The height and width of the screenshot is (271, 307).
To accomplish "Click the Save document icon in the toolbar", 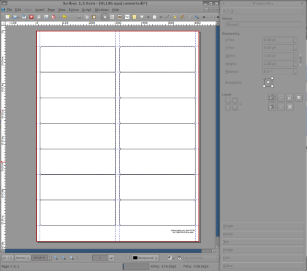I will coord(24,17).
